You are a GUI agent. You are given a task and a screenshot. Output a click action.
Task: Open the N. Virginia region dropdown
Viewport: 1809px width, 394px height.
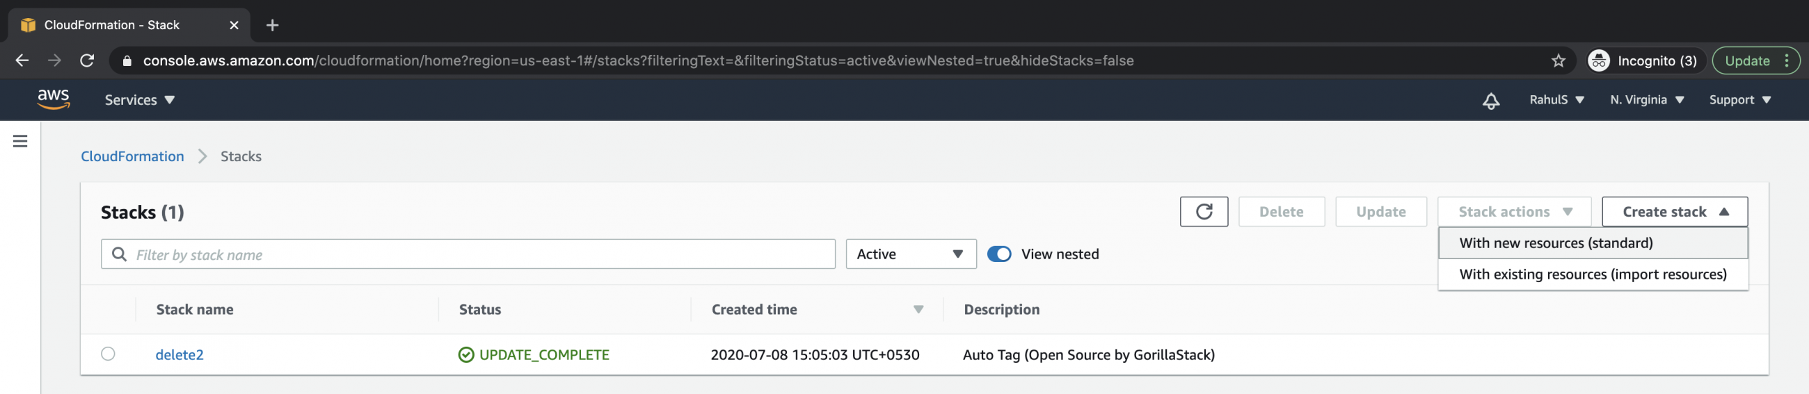1647,100
